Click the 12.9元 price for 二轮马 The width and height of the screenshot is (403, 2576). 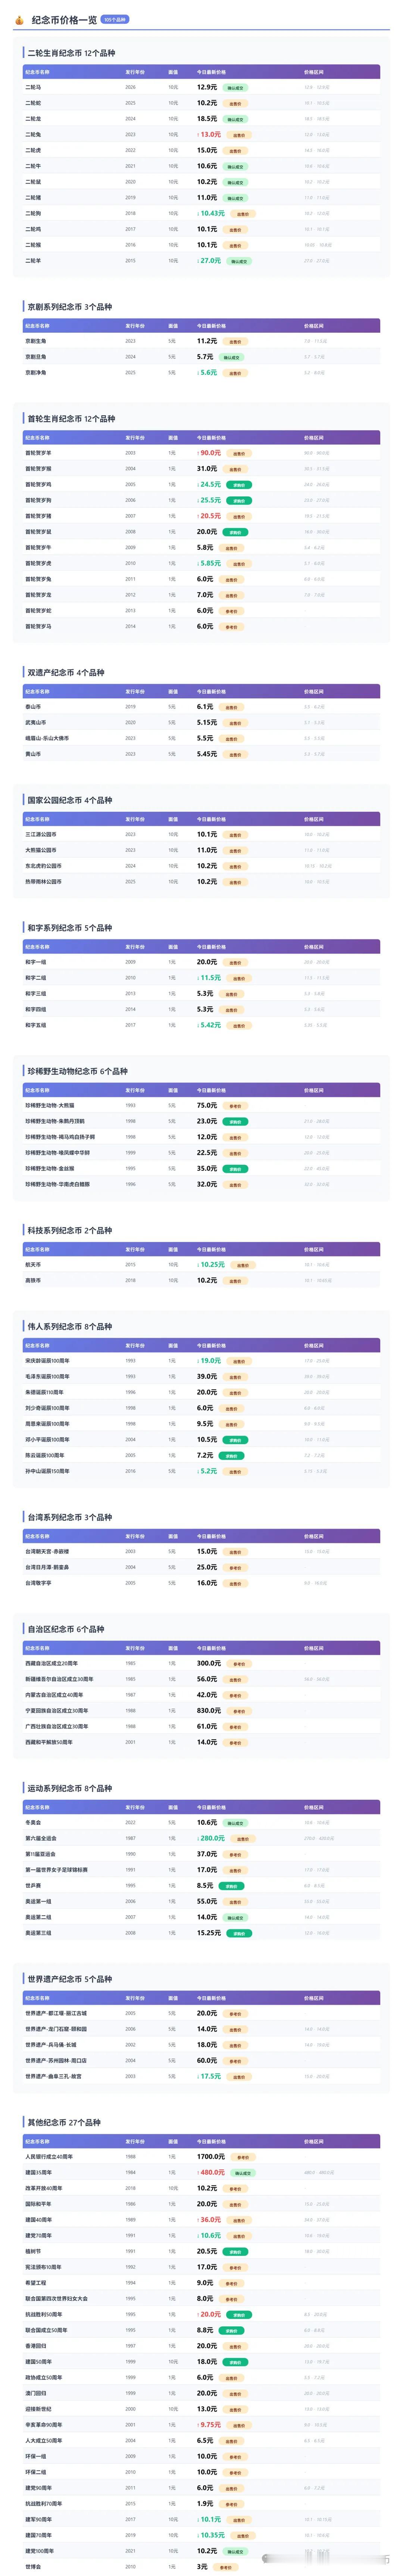[206, 87]
